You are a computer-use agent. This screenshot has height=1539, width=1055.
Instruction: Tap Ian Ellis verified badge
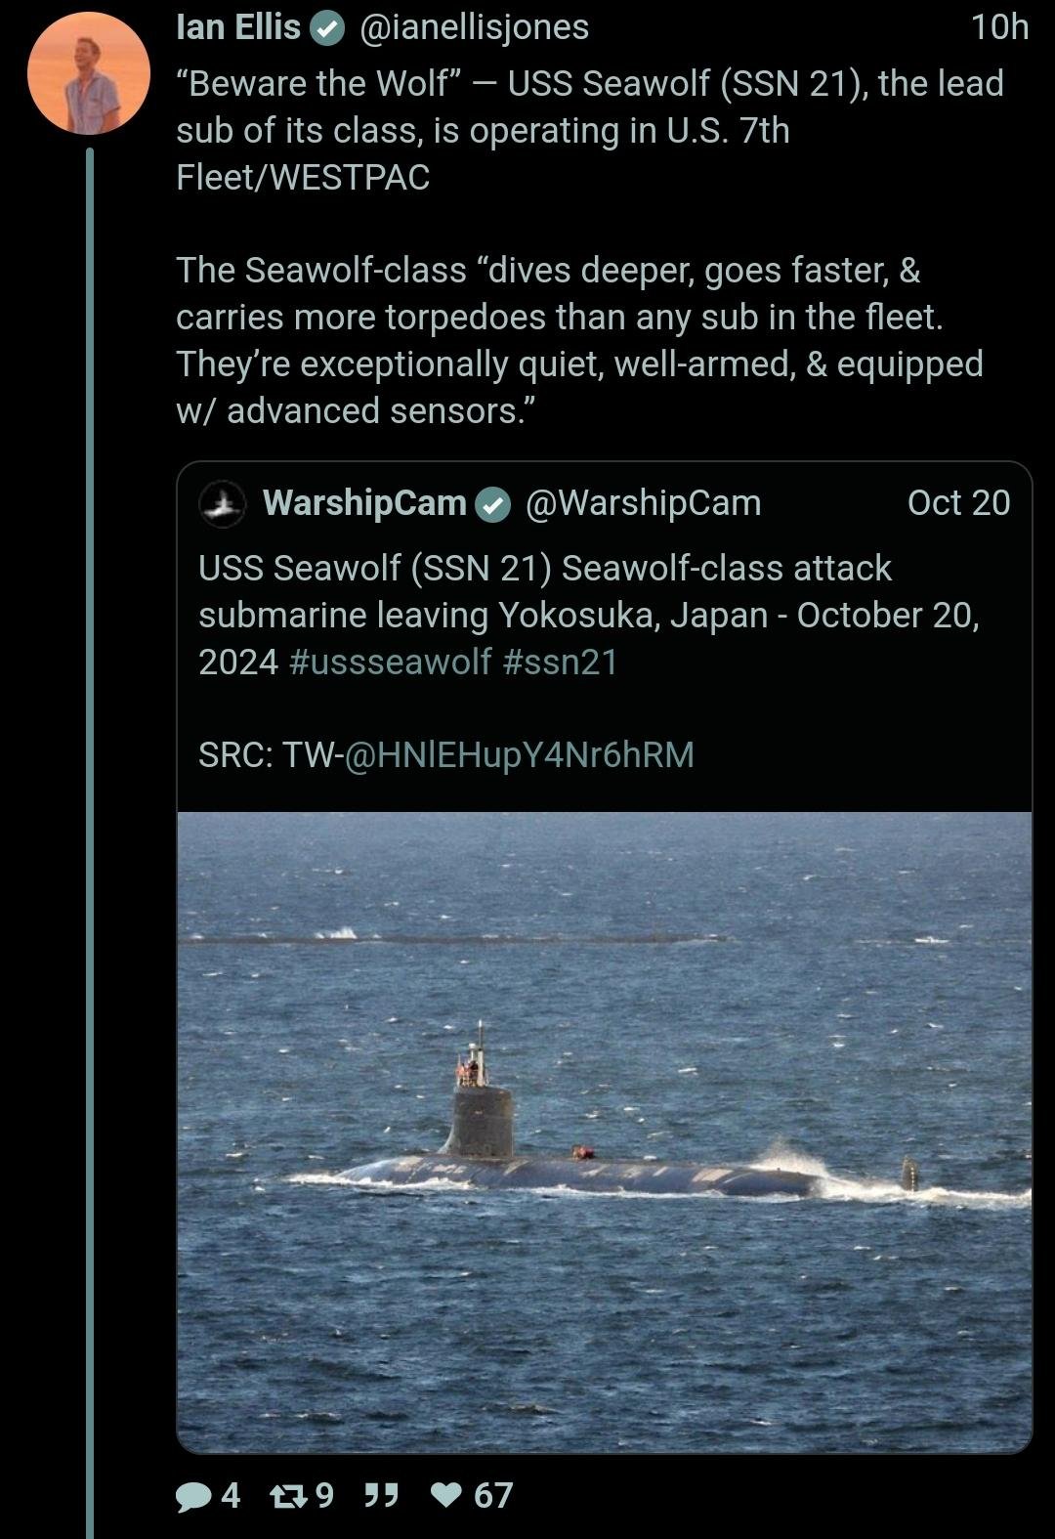(x=327, y=28)
